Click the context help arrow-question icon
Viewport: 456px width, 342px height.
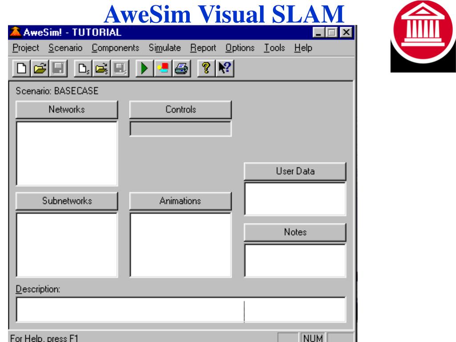click(x=225, y=68)
